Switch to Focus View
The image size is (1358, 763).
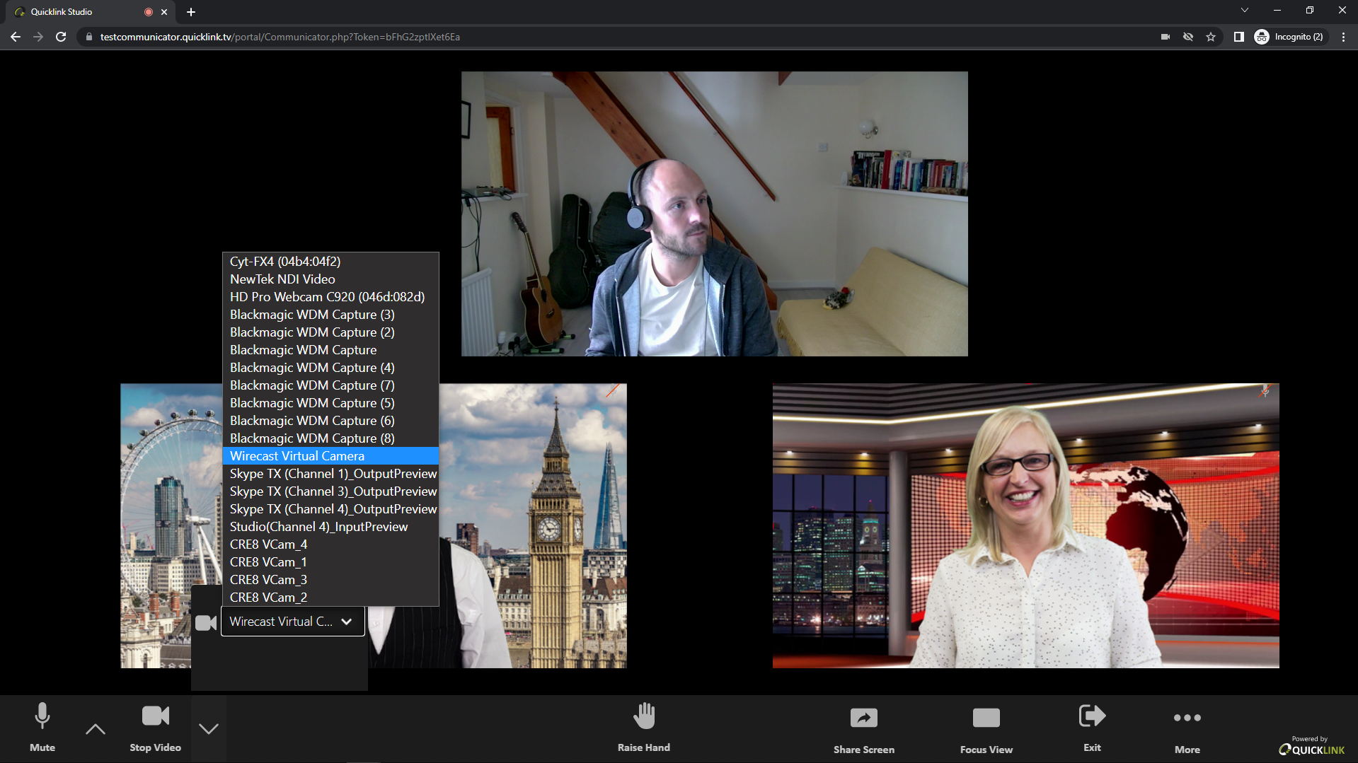(x=986, y=730)
